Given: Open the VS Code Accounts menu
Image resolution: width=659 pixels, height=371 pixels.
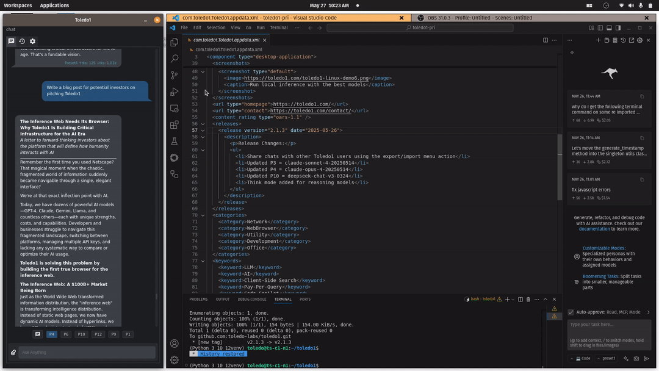Looking at the screenshot, I should pyautogui.click(x=175, y=344).
